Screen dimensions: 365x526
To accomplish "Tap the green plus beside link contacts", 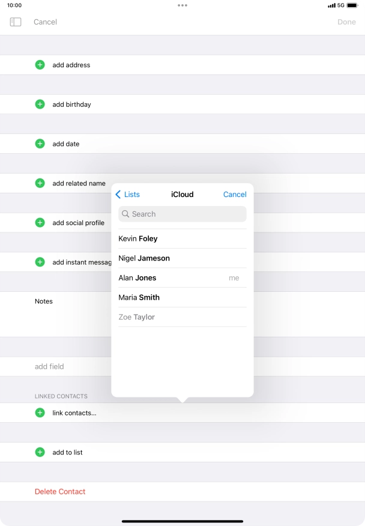I will (40, 413).
